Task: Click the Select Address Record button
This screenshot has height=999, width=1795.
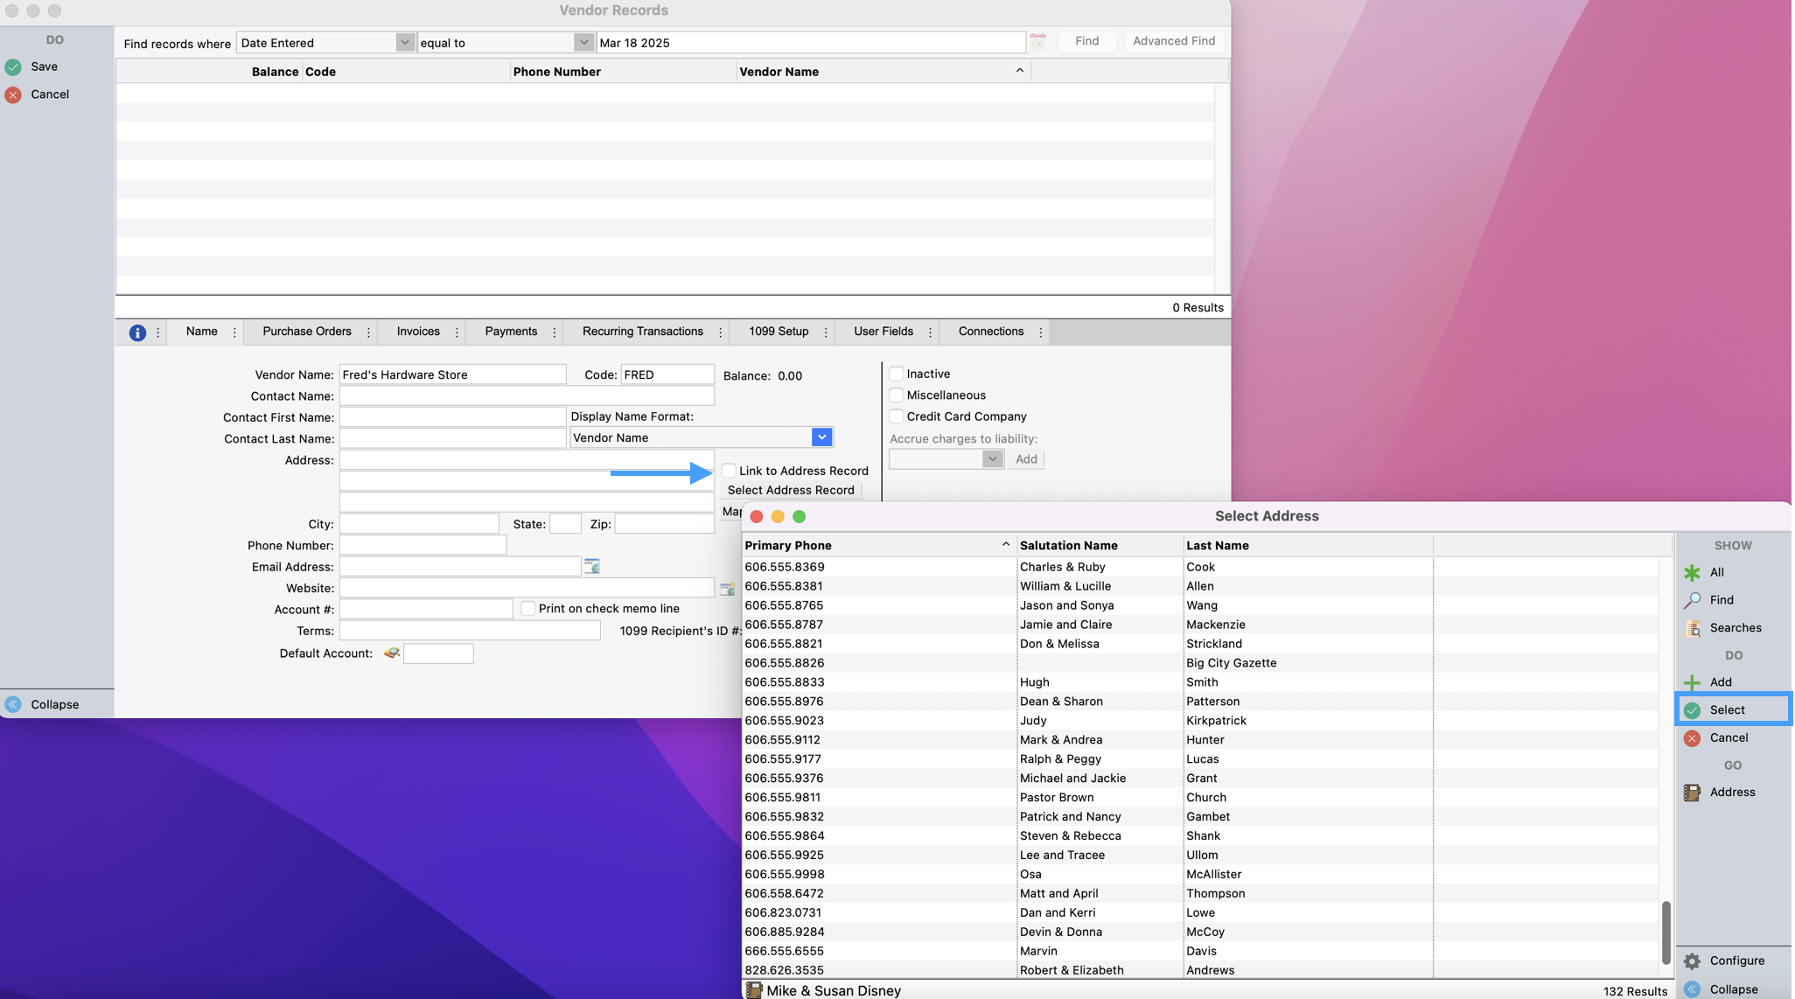Action: (x=791, y=490)
